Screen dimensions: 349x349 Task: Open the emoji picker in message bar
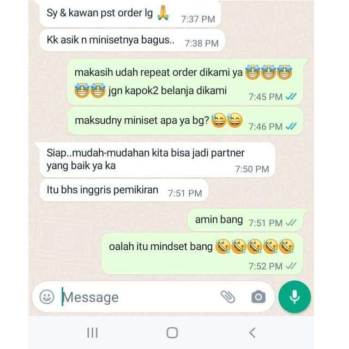tap(47, 297)
